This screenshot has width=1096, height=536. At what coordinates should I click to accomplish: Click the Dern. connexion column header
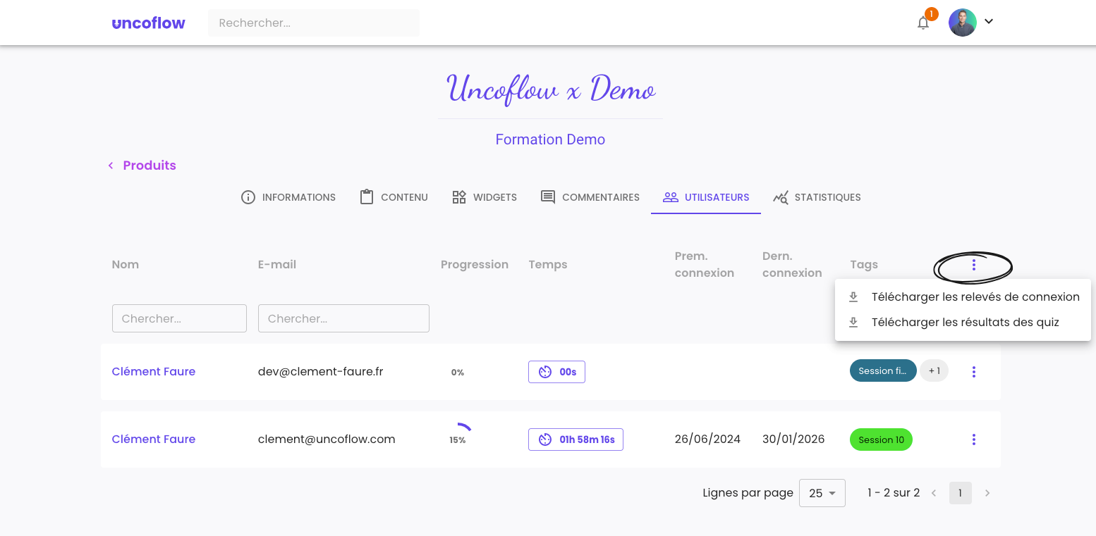pyautogui.click(x=792, y=265)
